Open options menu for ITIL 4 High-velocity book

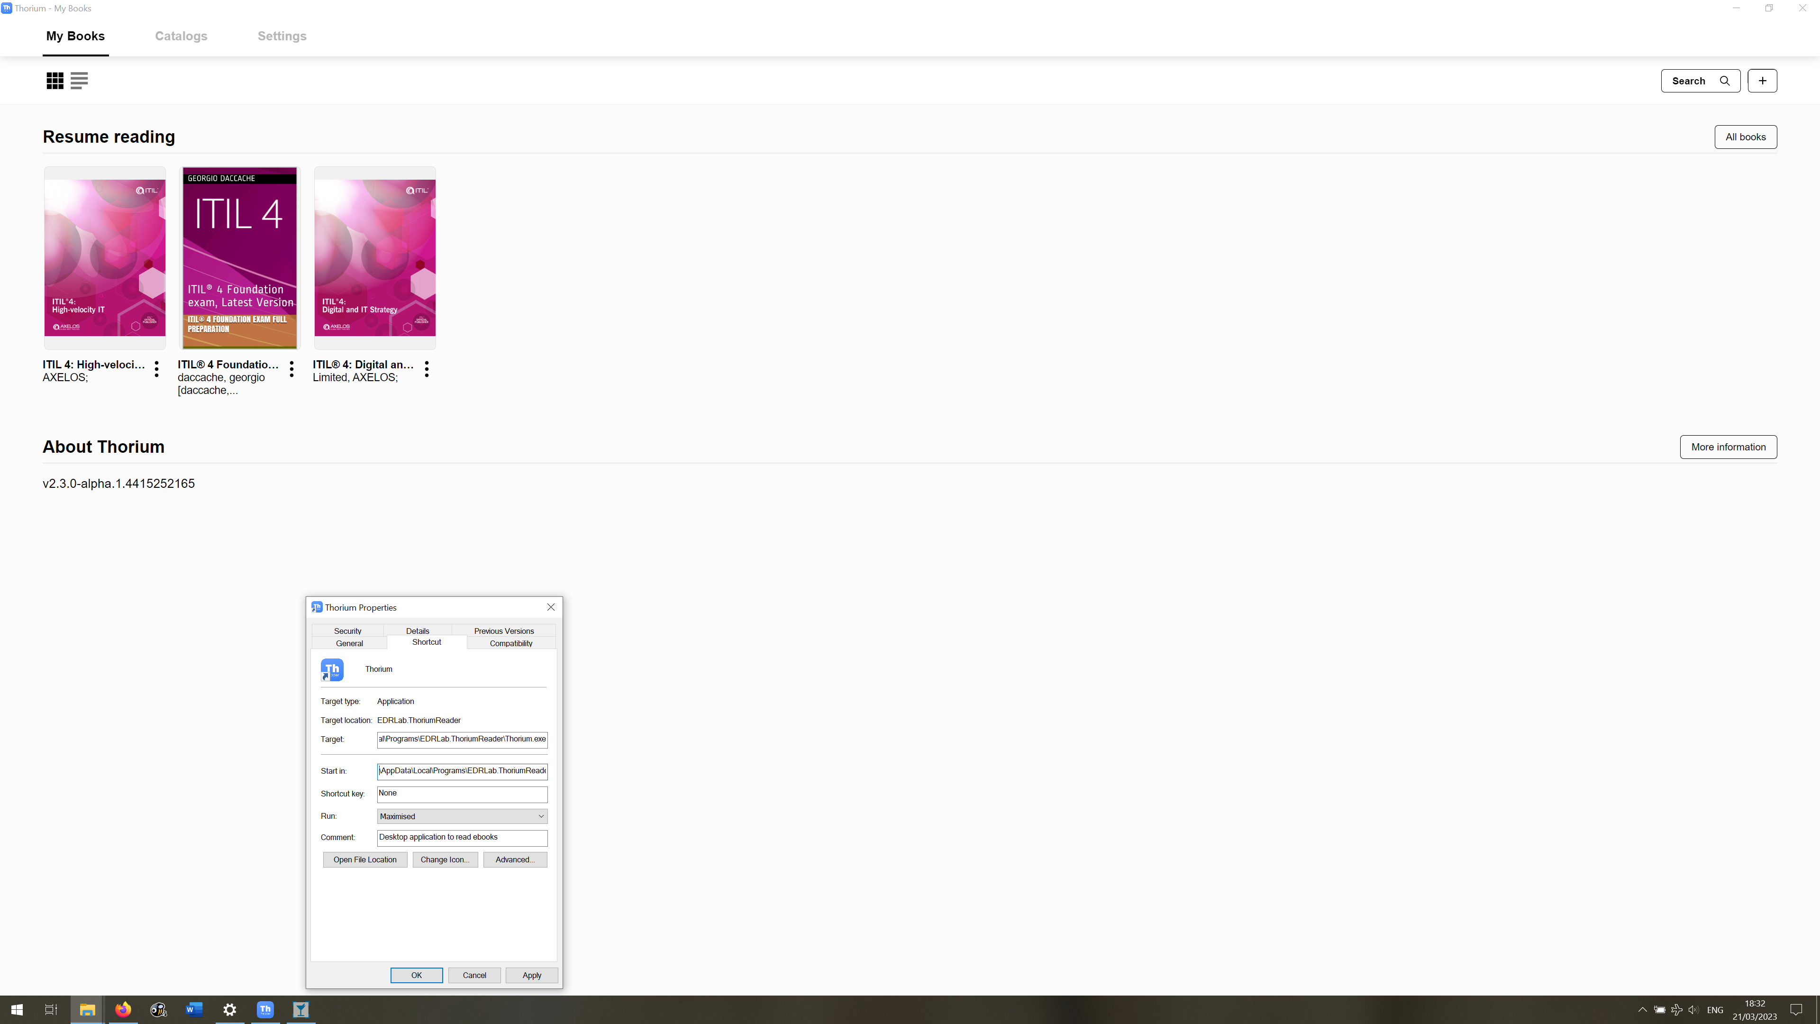click(x=156, y=368)
